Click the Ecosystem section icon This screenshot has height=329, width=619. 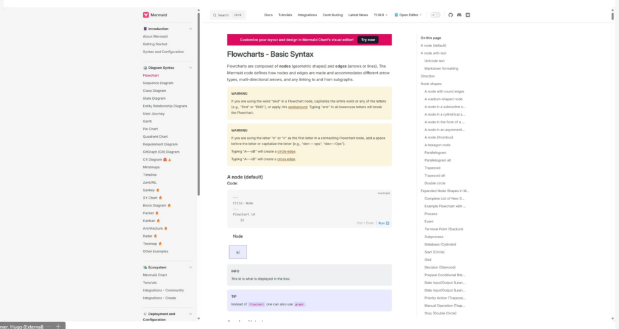145,267
